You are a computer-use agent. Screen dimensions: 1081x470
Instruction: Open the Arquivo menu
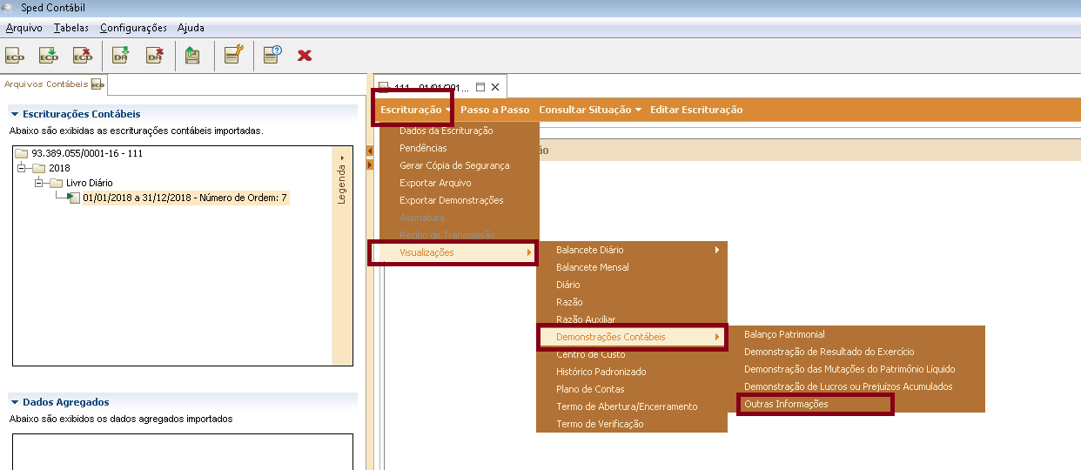click(23, 28)
